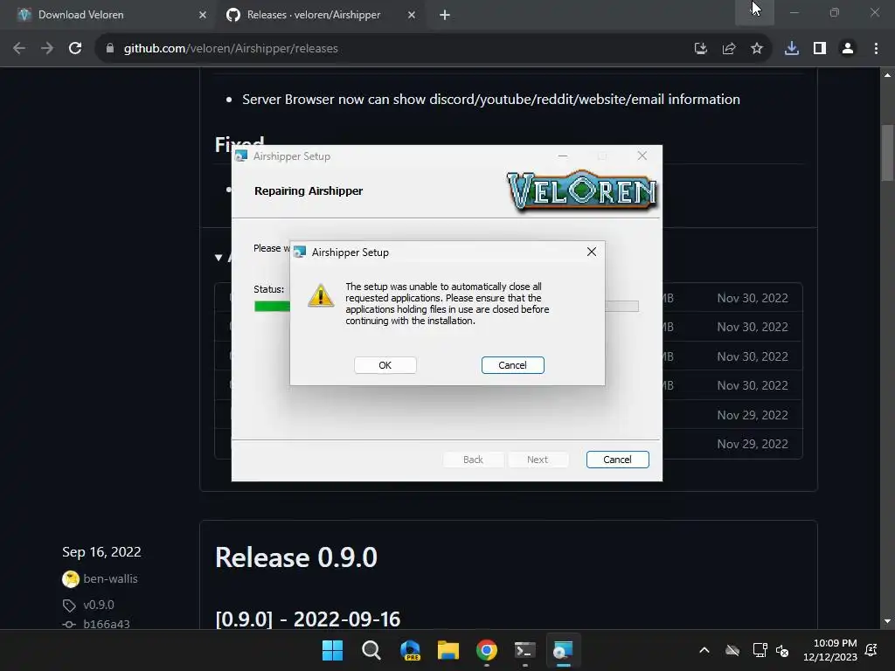Click ben-wallis avatar image
This screenshot has height=671, width=895.
tap(70, 579)
